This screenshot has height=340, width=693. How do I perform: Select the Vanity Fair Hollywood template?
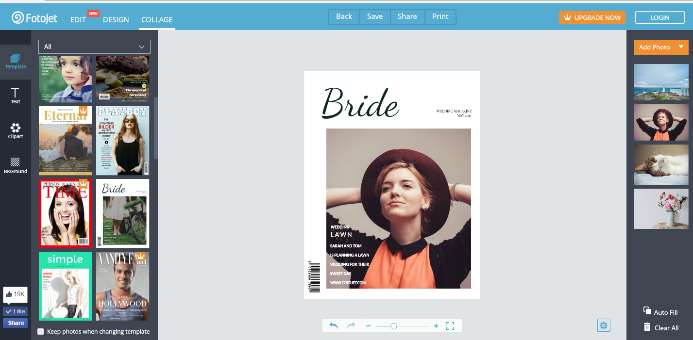122,286
